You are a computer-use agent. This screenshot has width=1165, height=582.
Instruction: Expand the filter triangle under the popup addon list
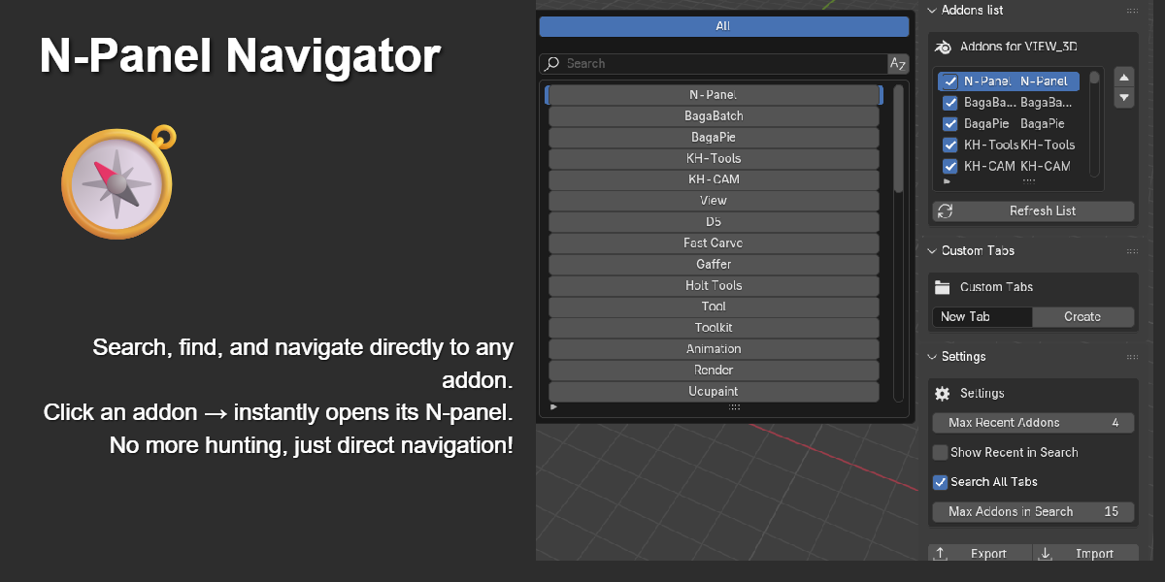[x=554, y=407]
